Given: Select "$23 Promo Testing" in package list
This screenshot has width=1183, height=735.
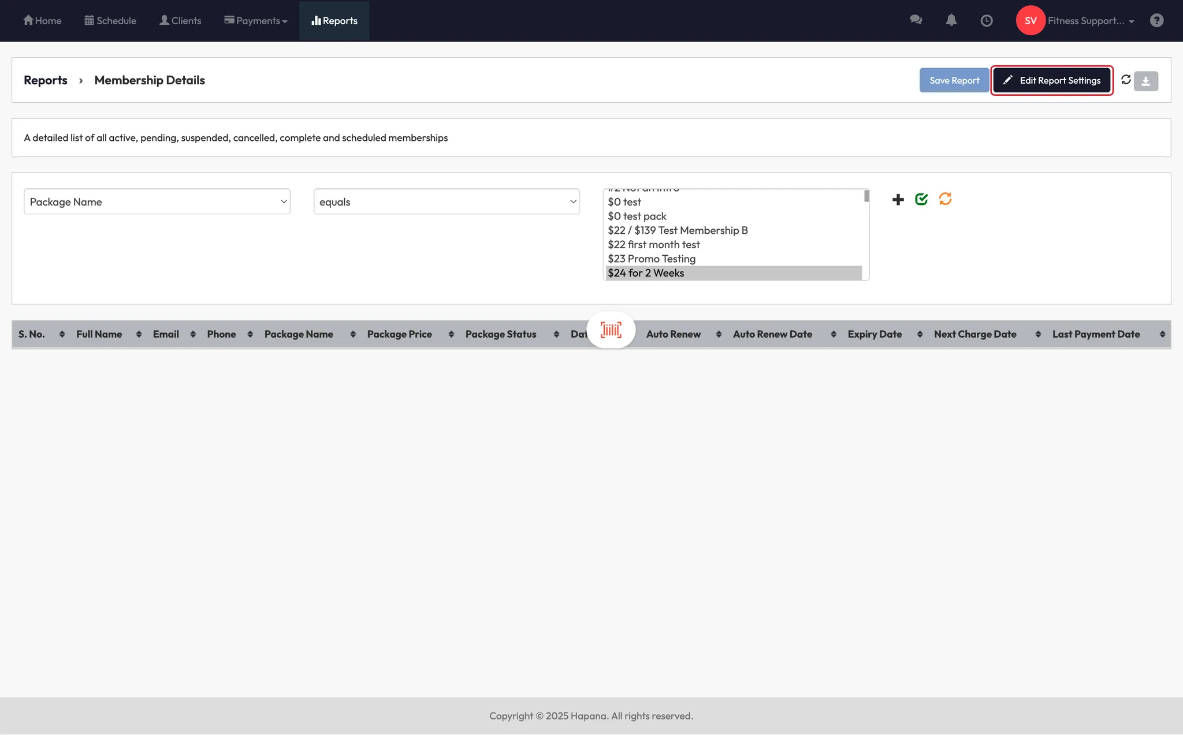Looking at the screenshot, I should (652, 259).
